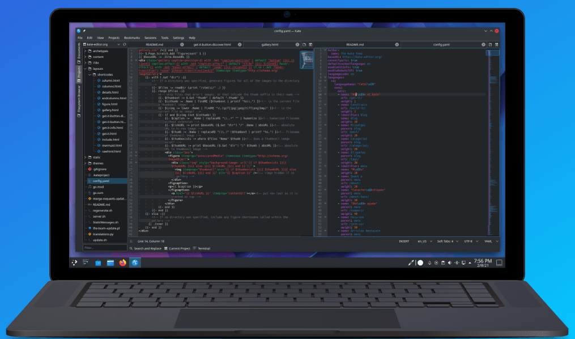Open the Settings menu
Screen dimensions: 575x339
point(178,38)
